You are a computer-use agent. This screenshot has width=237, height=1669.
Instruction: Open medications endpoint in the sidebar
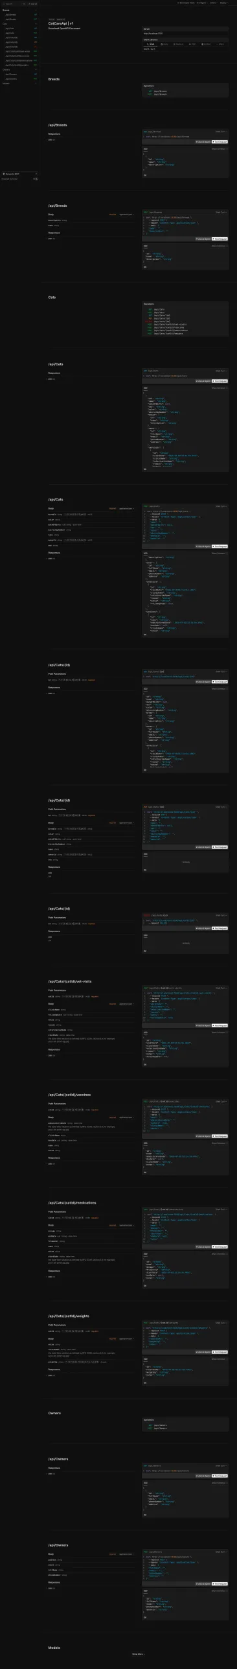click(21, 60)
